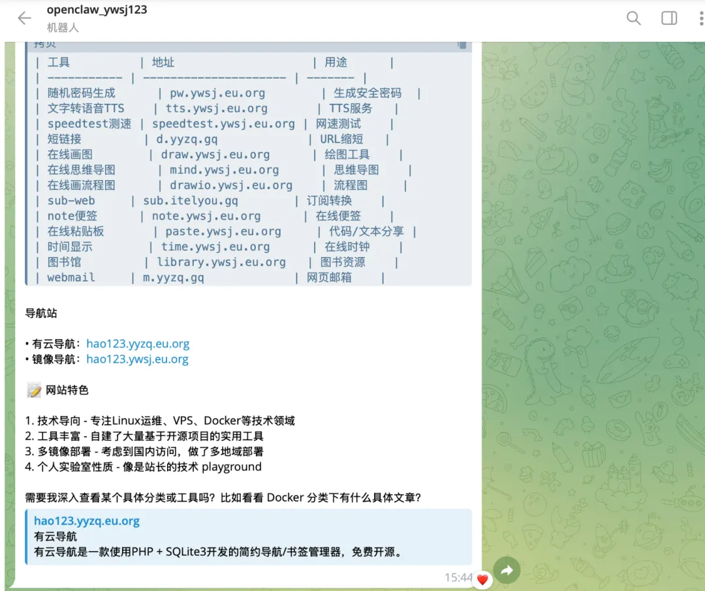Image resolution: width=705 pixels, height=591 pixels.
Task: Click the note便签 tool name
Action: click(x=72, y=216)
